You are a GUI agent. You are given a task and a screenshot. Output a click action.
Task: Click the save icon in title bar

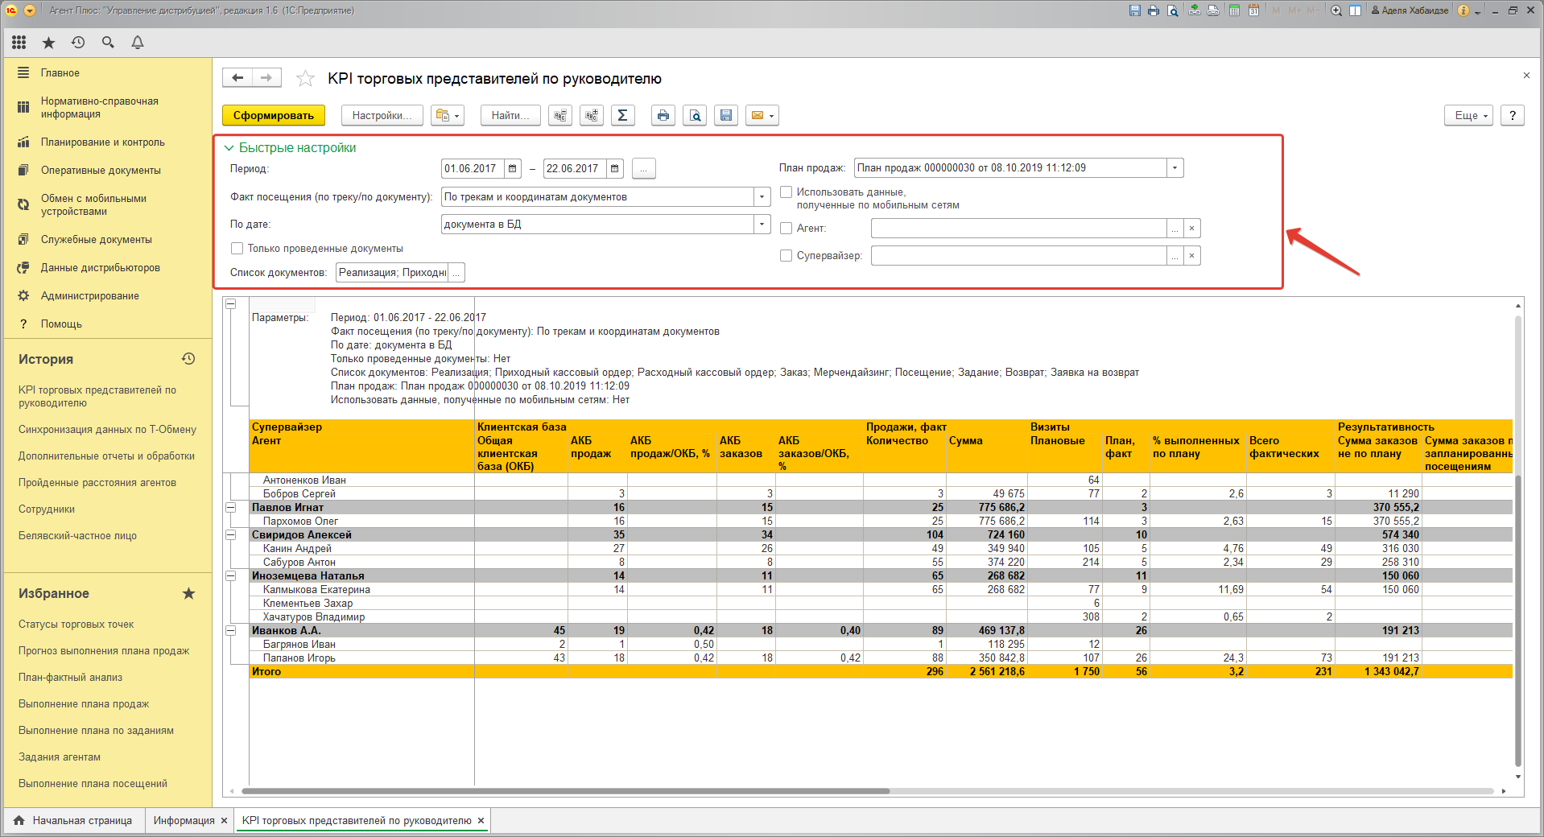click(x=1135, y=10)
